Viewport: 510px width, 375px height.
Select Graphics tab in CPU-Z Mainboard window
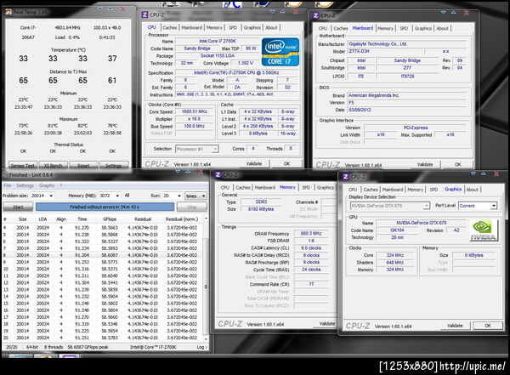[422, 28]
